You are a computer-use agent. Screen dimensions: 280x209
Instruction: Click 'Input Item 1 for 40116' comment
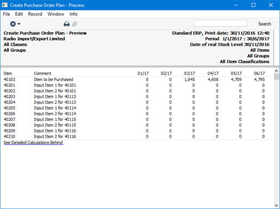[55, 131]
